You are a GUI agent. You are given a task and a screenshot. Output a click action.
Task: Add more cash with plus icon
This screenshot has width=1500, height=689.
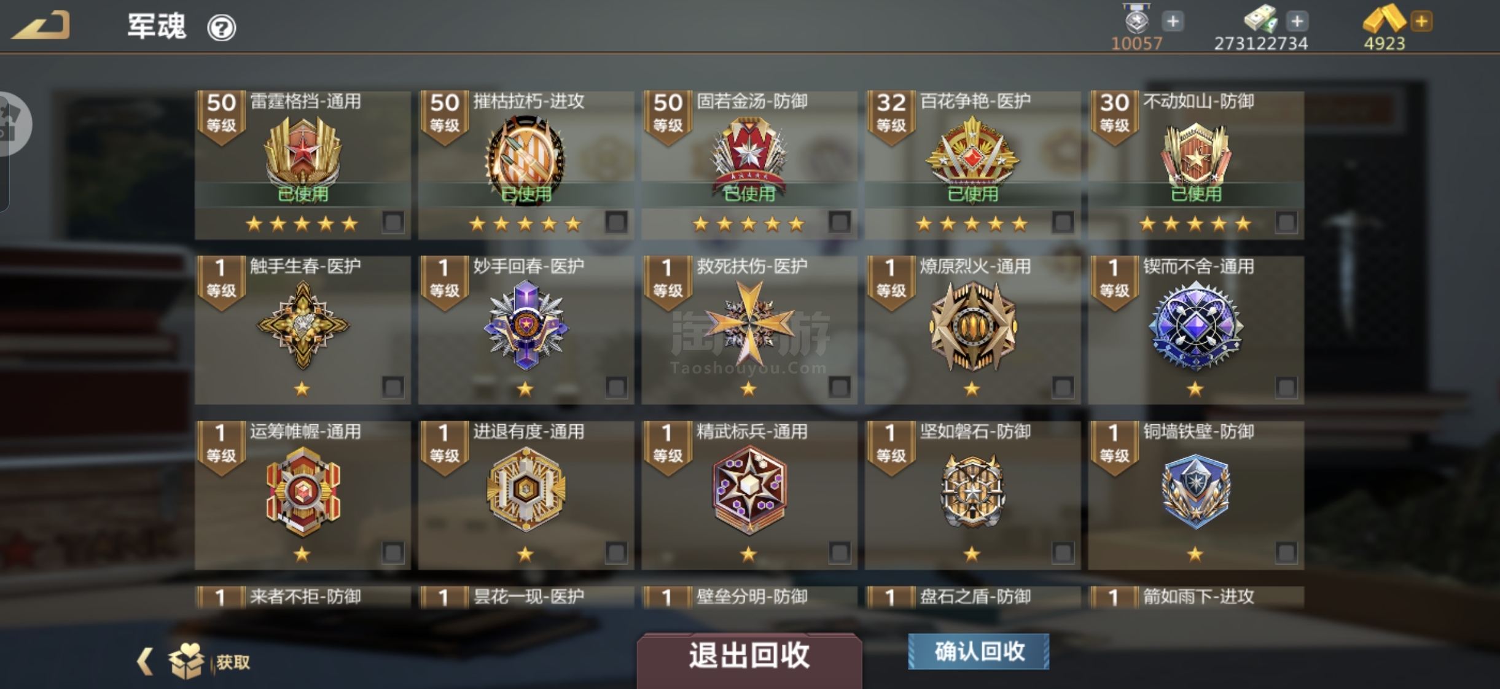pos(1297,21)
